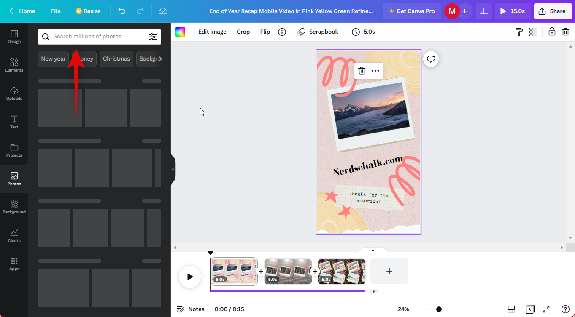Open grid view icon
The width and height of the screenshot is (575, 317).
click(x=511, y=309)
